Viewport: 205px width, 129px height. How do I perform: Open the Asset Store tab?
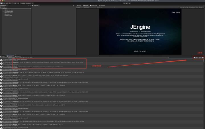pos(93,5)
